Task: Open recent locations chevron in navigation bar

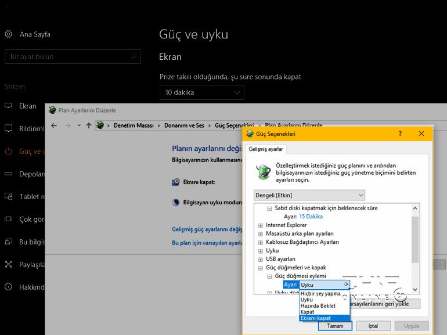Action: [x=79, y=125]
